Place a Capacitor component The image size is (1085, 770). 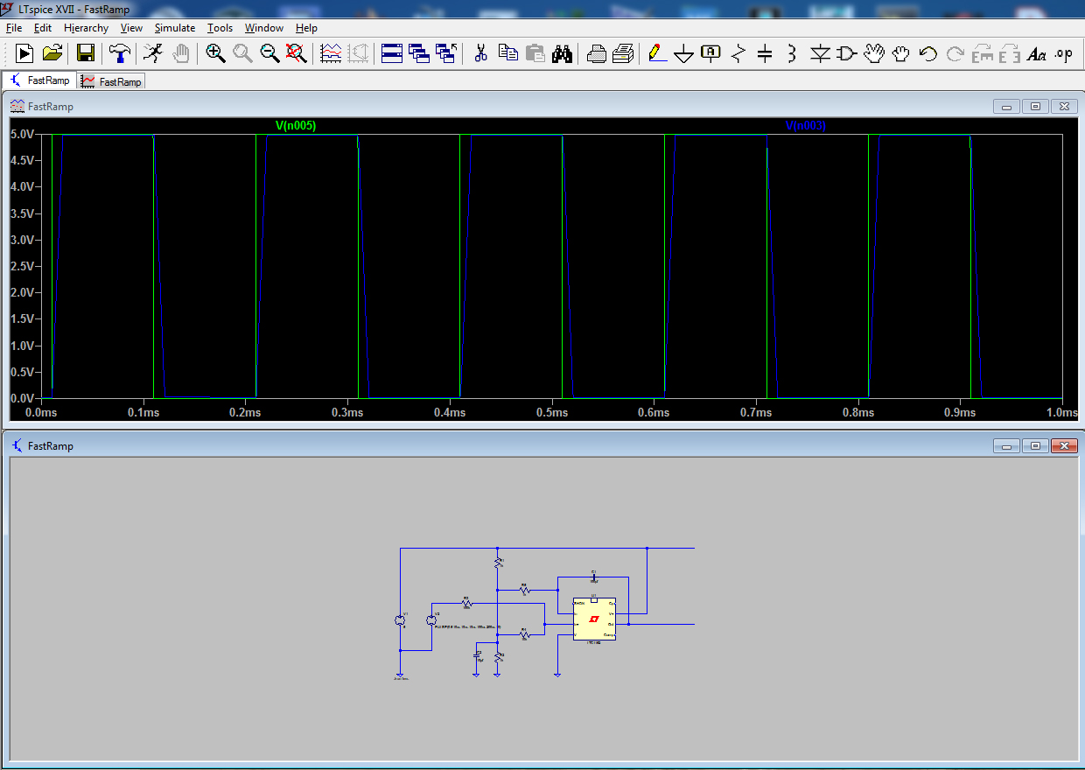point(765,53)
